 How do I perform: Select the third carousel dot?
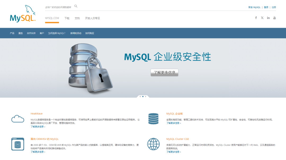146,96
